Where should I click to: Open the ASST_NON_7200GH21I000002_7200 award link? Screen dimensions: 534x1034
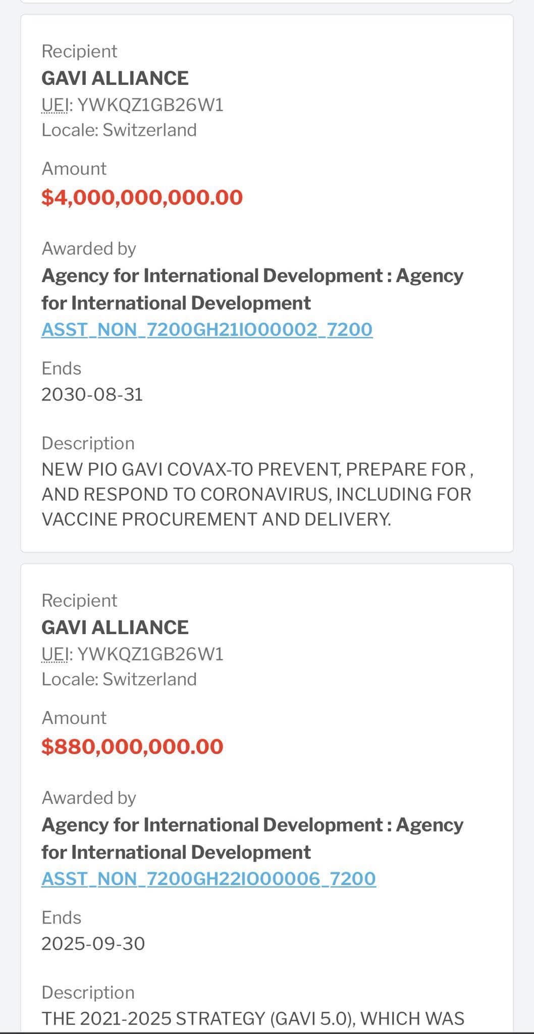tap(207, 330)
